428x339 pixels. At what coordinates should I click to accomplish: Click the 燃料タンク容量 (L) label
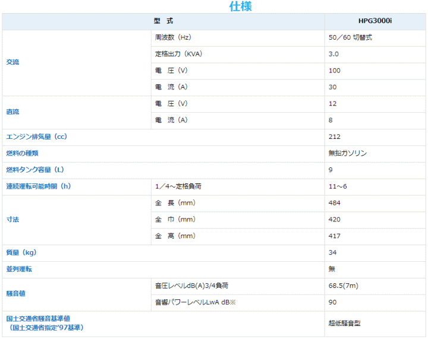point(35,170)
